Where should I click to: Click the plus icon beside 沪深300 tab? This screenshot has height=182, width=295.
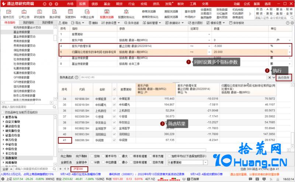pos(60,169)
